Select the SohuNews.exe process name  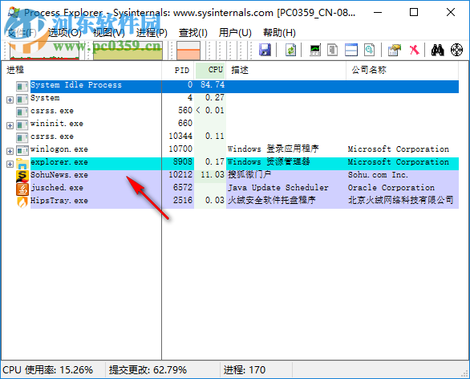tap(59, 175)
